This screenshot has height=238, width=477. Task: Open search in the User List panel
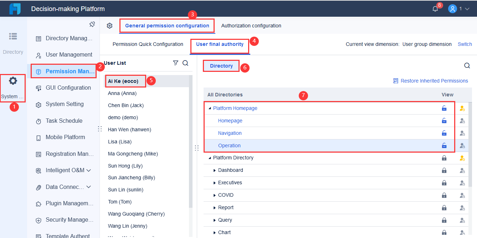pyautogui.click(x=185, y=63)
